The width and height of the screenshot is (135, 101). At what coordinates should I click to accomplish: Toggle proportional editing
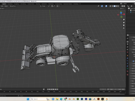(x=57, y=6)
